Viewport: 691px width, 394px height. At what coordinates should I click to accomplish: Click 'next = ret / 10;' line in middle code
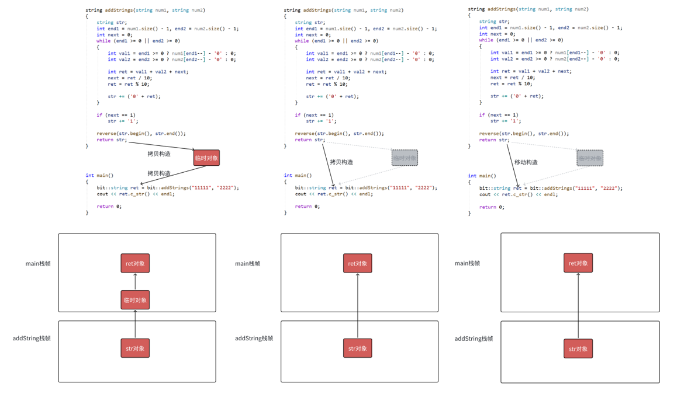(x=329, y=78)
